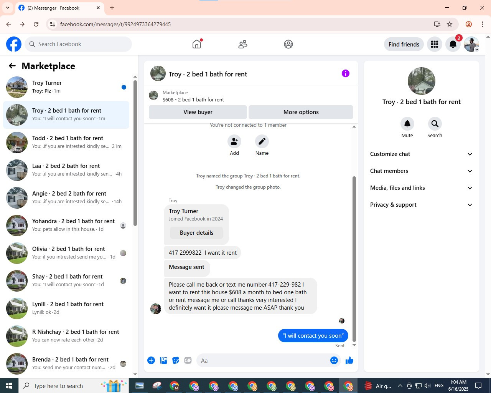Open the Olivia 2 bed 1 bath chat
The height and width of the screenshot is (393, 491).
coord(66,253)
